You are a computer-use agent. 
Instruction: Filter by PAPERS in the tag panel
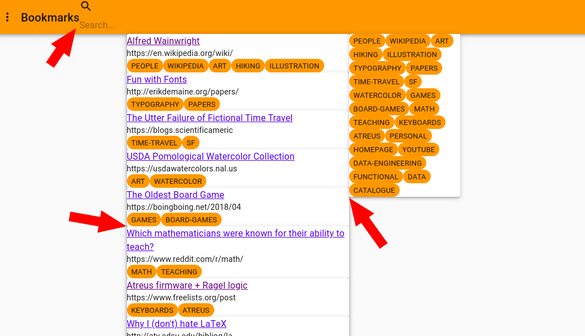[x=424, y=68]
